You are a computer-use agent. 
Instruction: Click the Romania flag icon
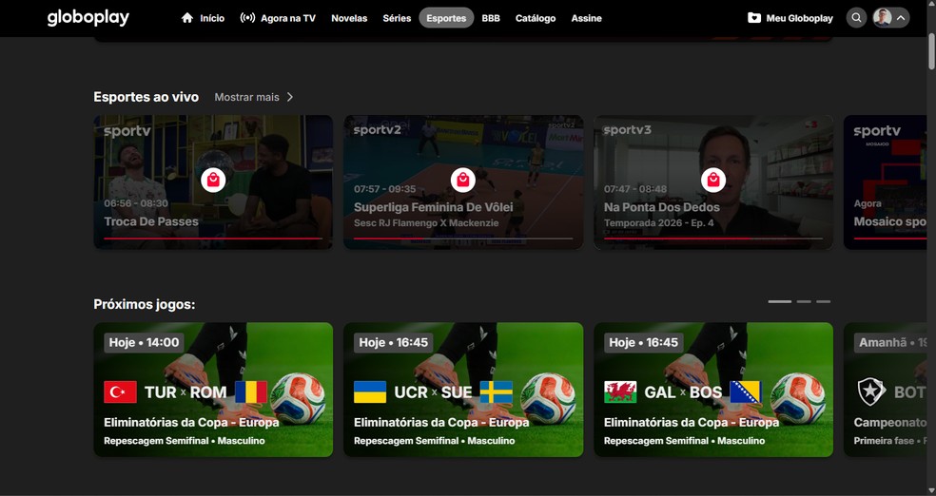[251, 392]
